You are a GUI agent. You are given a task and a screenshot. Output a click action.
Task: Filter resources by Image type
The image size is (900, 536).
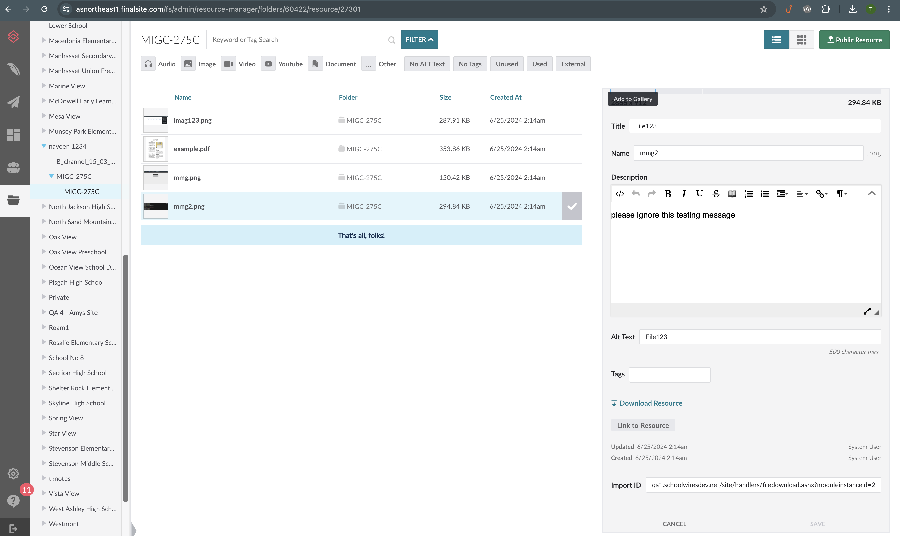coord(199,64)
